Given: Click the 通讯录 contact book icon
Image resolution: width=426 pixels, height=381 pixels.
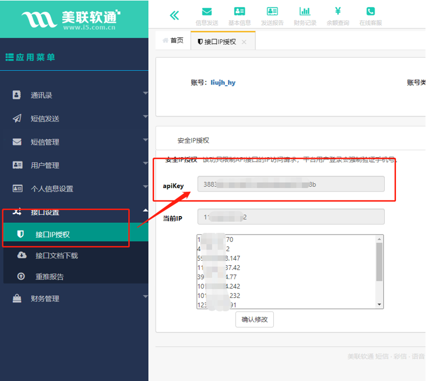Looking at the screenshot, I should click(17, 95).
